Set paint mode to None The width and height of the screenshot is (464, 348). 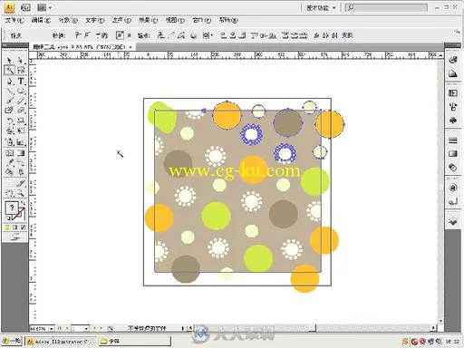coord(23,227)
